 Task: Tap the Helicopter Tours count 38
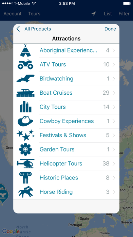106,163
